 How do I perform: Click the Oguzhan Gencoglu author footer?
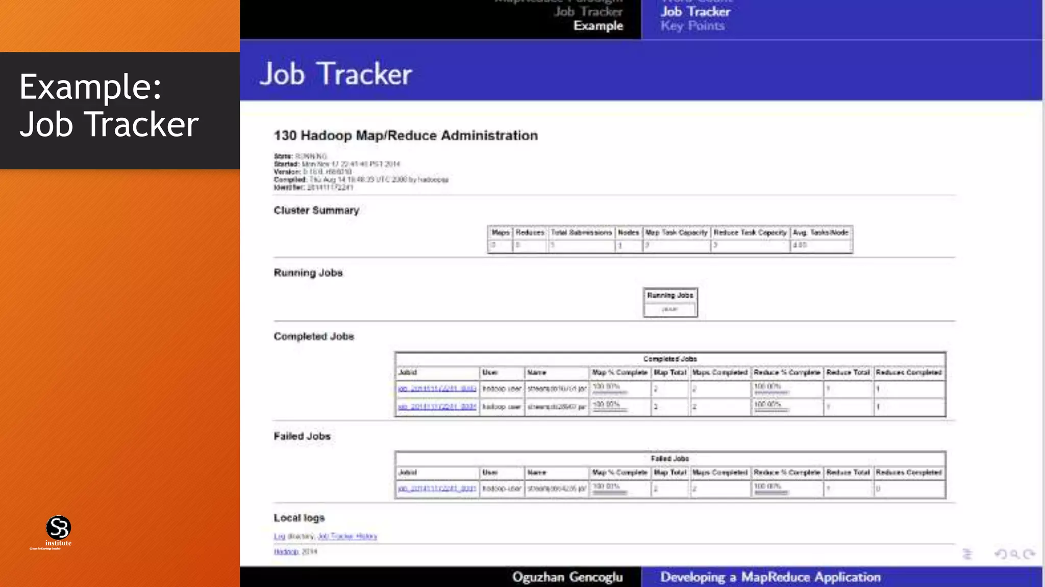coord(567,577)
